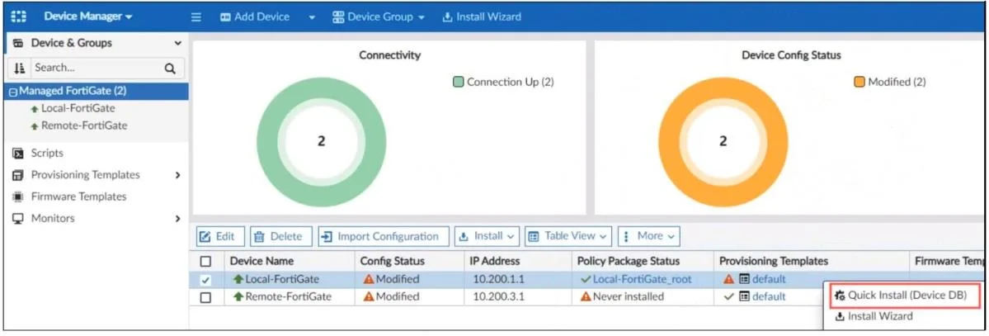Click the Remote-FortiGate device name cell
Image resolution: width=989 pixels, height=336 pixels.
coord(290,297)
